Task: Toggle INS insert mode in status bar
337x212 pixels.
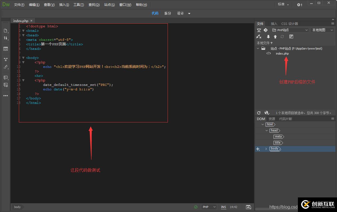Action: 223,207
